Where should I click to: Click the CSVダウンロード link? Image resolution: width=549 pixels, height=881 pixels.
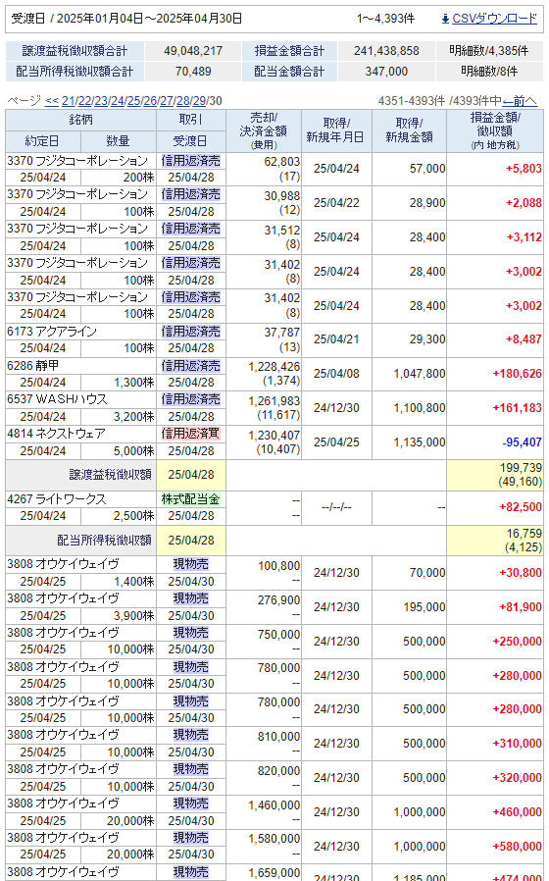point(494,19)
